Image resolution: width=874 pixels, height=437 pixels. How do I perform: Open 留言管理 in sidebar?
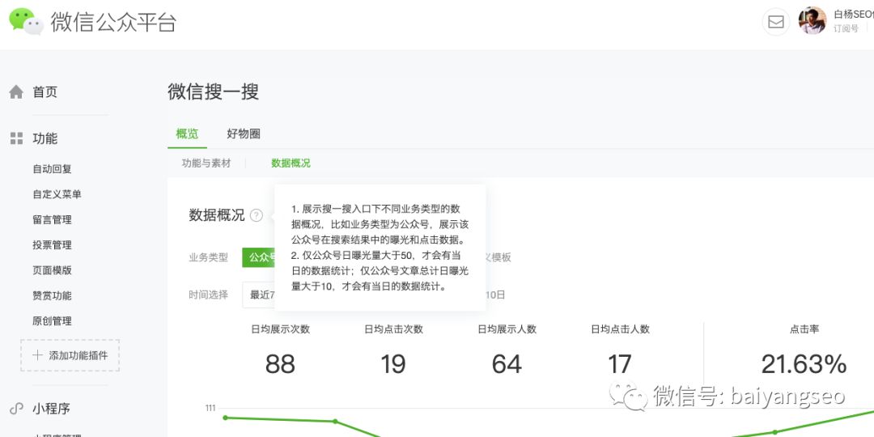click(52, 219)
